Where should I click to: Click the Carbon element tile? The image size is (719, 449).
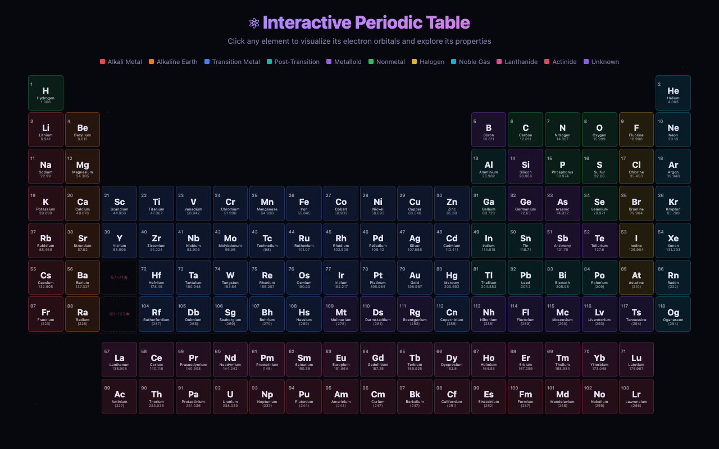pos(525,130)
